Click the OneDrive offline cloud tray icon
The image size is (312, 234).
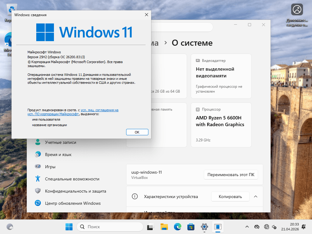tap(257, 227)
